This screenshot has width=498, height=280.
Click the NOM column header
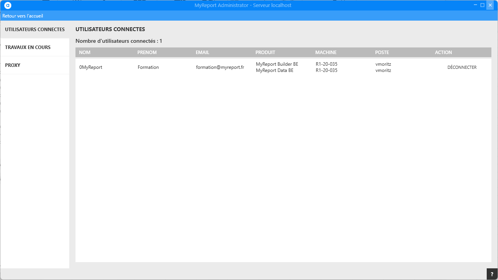pyautogui.click(x=84, y=52)
